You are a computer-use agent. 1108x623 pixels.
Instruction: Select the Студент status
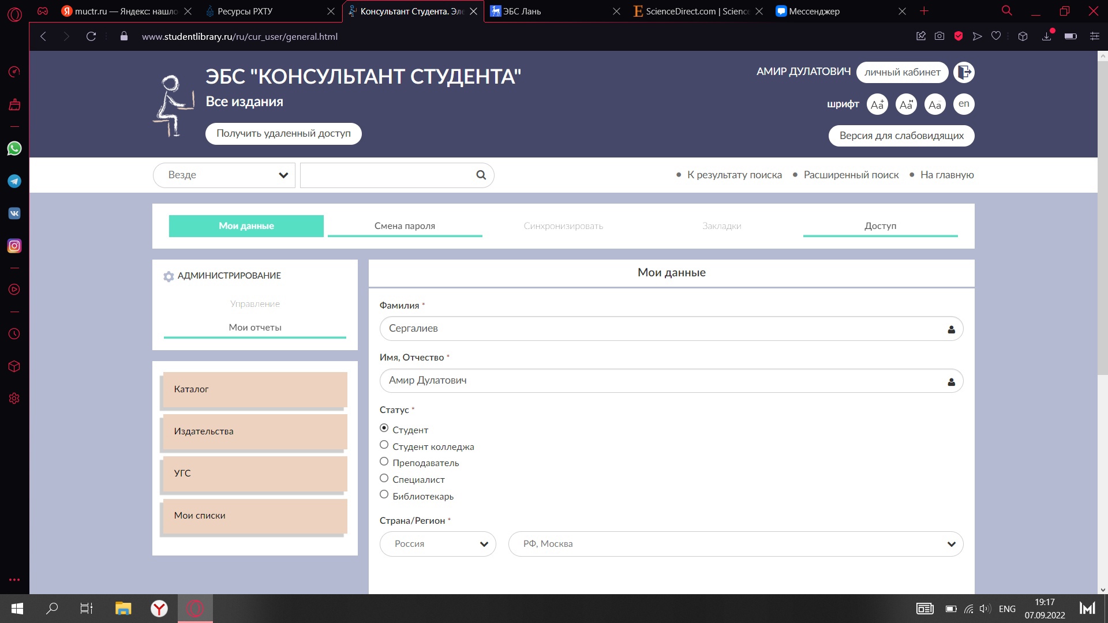click(384, 428)
